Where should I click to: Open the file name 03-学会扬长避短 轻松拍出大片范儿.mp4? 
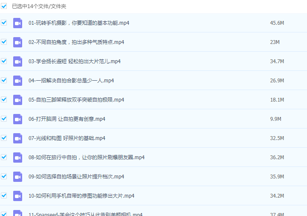click(75, 61)
